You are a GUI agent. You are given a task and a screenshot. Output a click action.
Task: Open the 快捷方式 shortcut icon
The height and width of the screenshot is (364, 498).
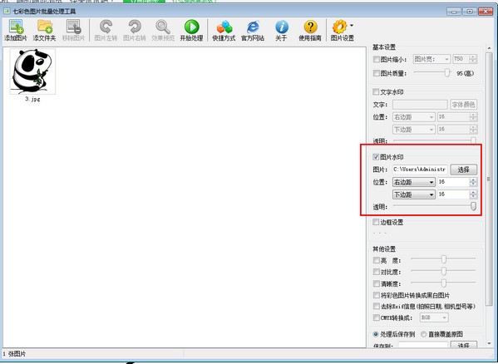click(224, 27)
